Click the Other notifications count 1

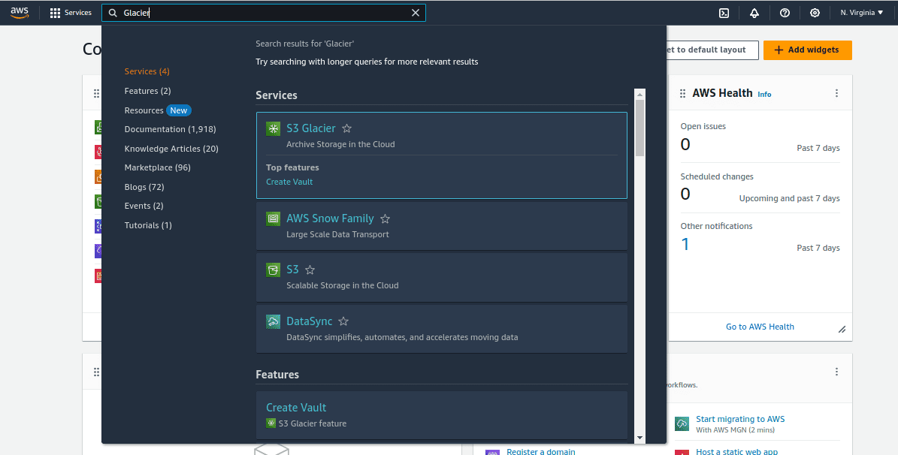685,244
